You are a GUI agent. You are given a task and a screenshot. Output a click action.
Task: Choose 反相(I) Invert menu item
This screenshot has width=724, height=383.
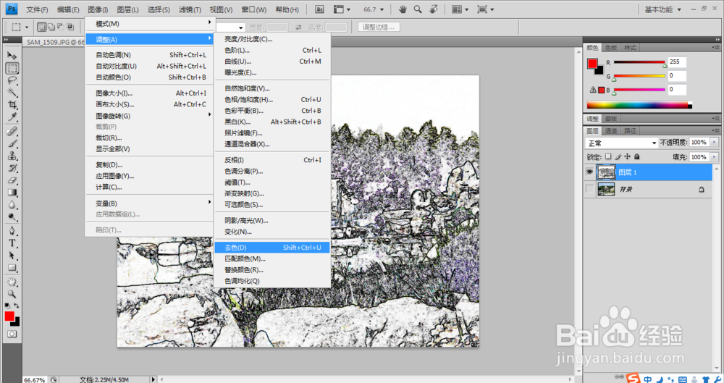pyautogui.click(x=272, y=160)
